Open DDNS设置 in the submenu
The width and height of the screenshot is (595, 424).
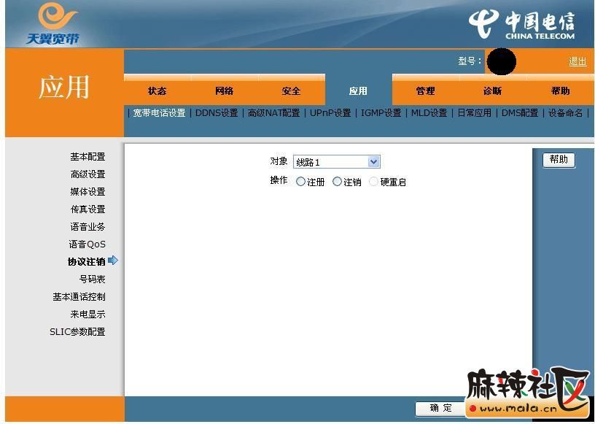pyautogui.click(x=217, y=113)
